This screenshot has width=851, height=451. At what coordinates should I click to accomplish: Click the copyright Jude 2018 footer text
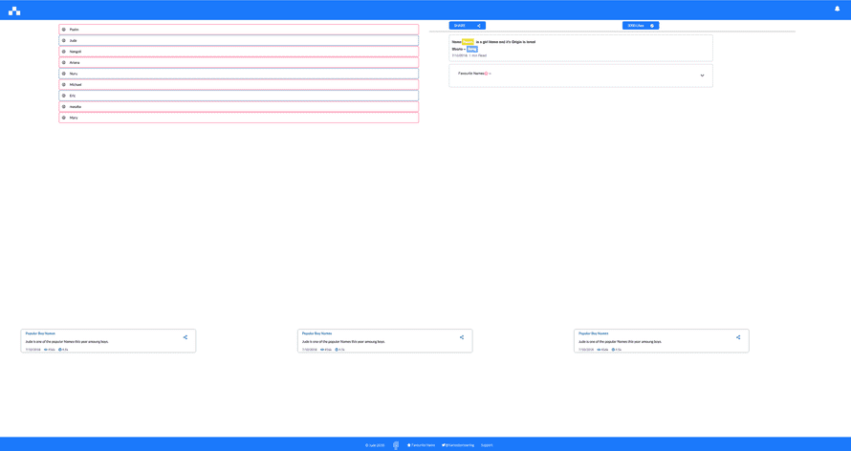375,445
